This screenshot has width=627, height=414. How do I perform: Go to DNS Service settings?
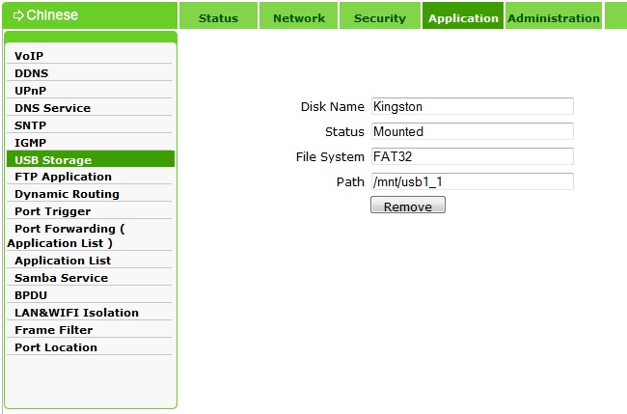coord(53,108)
